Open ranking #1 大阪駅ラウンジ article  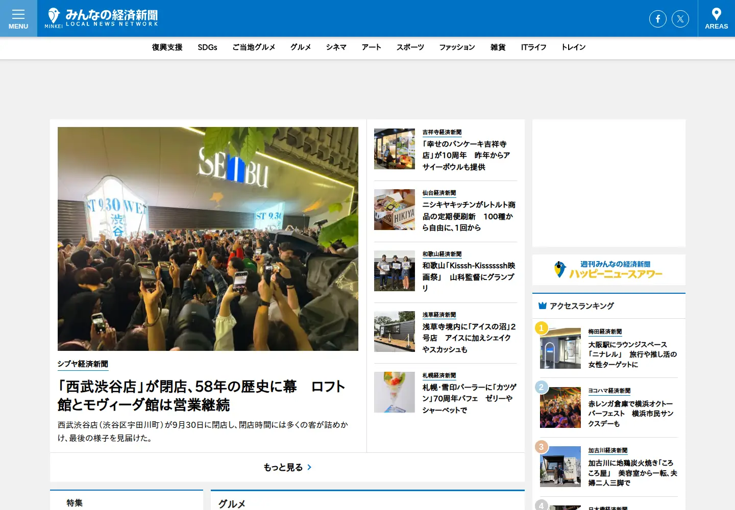pos(632,354)
